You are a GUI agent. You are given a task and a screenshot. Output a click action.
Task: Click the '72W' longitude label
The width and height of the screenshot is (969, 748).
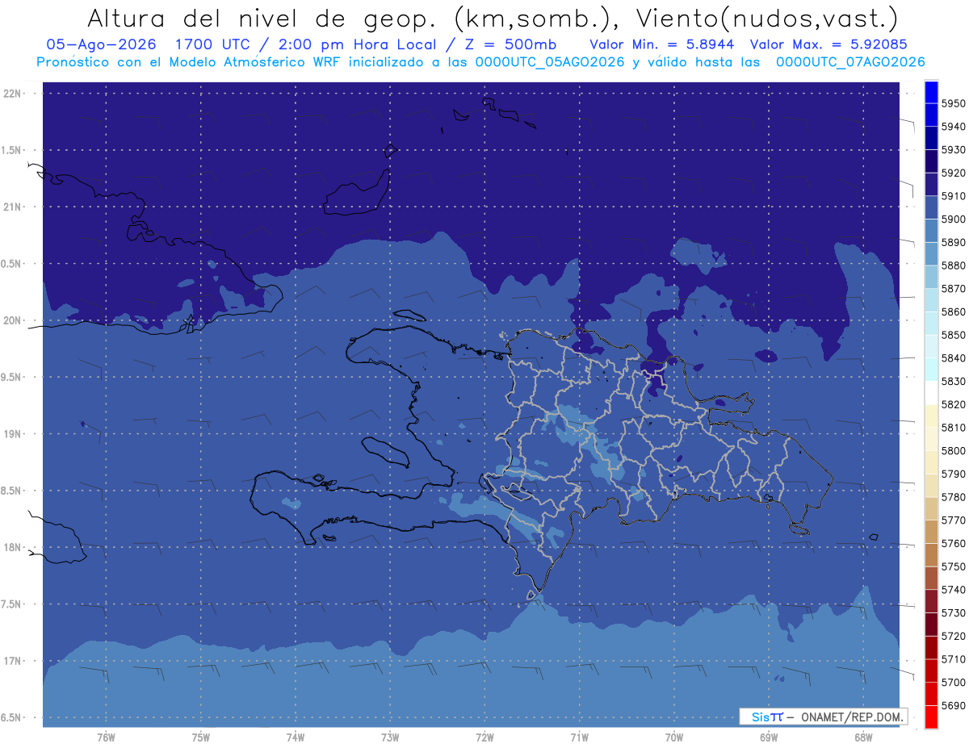[x=484, y=737]
